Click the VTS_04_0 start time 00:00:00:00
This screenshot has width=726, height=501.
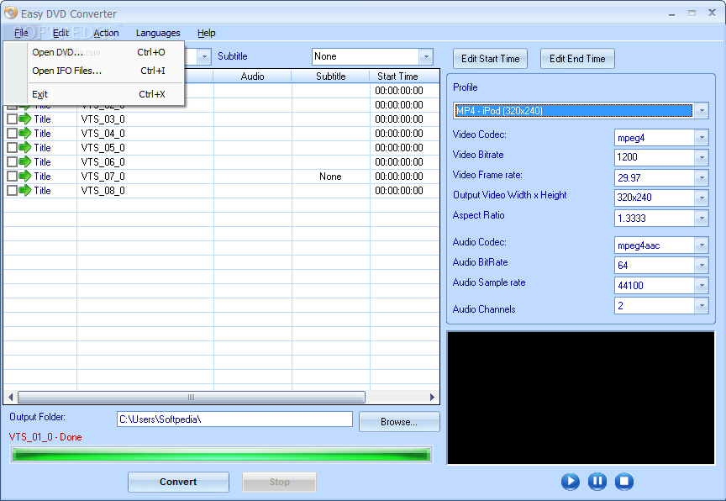pos(399,134)
